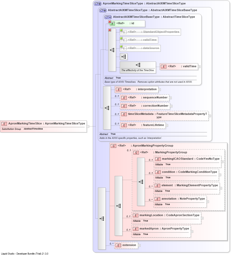The width and height of the screenshot is (231, 255).
Task: Collapse the ApronMarkingTimeSlice root node
Action: click(88, 126)
